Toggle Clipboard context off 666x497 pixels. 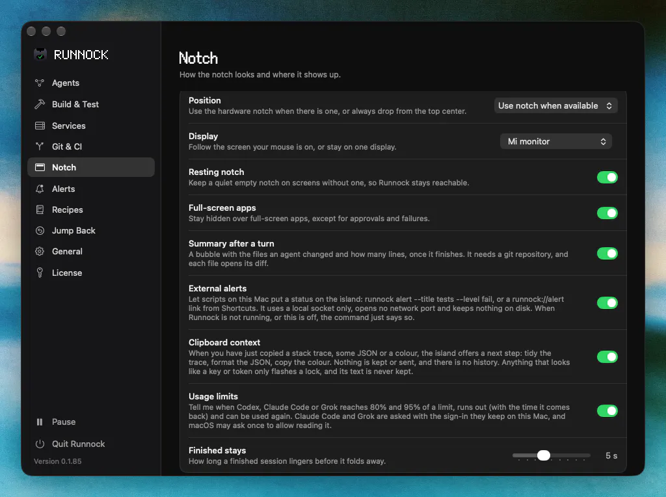tap(607, 357)
